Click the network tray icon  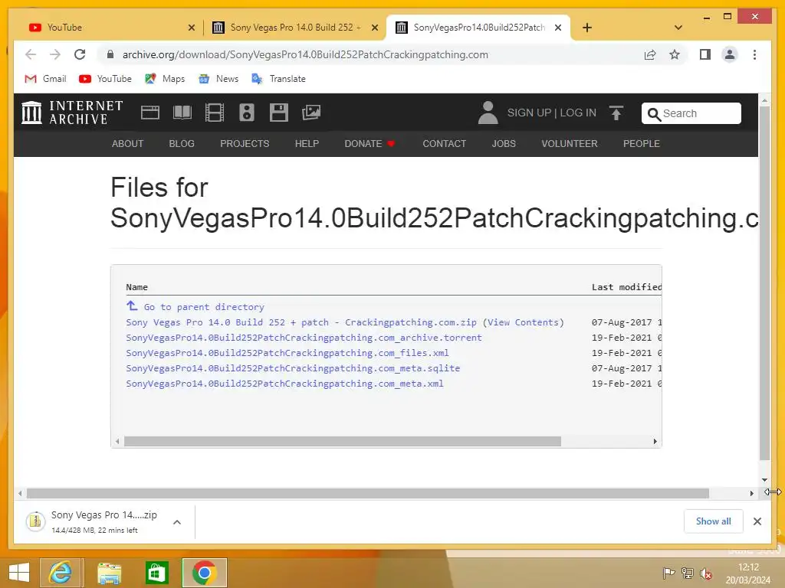pyautogui.click(x=688, y=573)
